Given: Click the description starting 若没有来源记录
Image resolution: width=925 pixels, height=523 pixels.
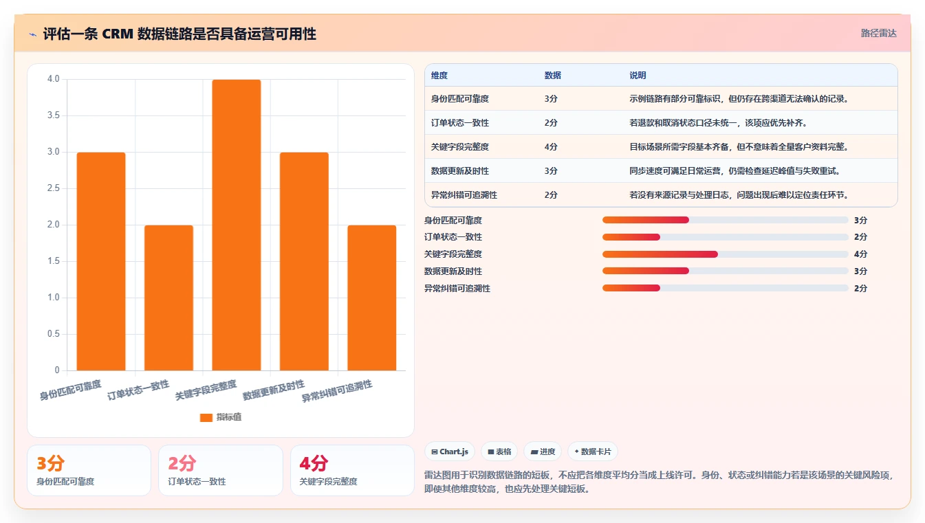Looking at the screenshot, I should coord(739,195).
